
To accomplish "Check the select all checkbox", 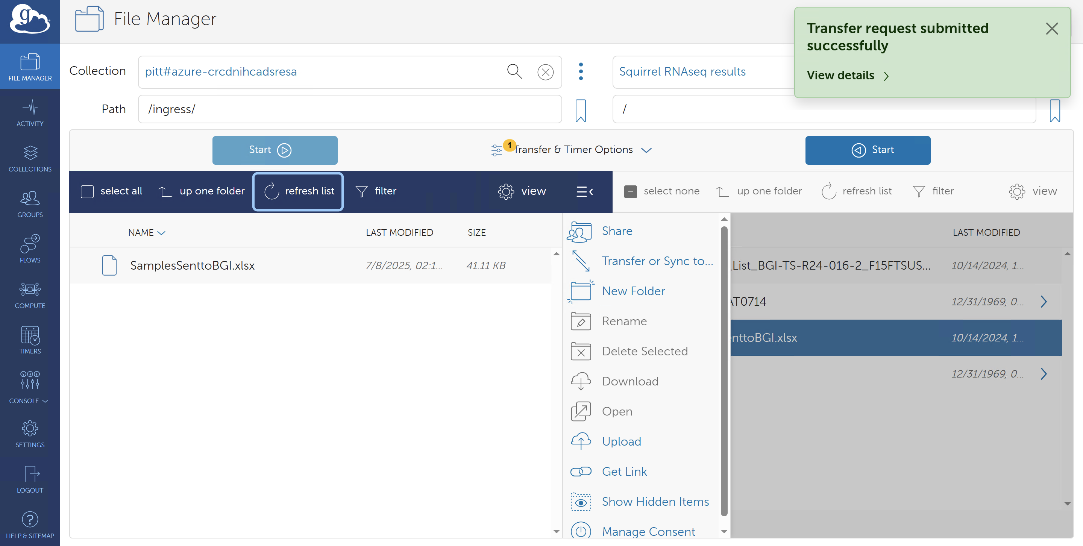I will point(87,191).
